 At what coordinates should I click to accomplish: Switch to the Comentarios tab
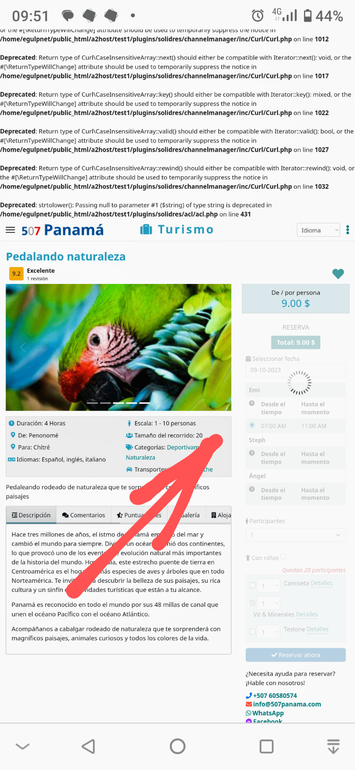[84, 515]
